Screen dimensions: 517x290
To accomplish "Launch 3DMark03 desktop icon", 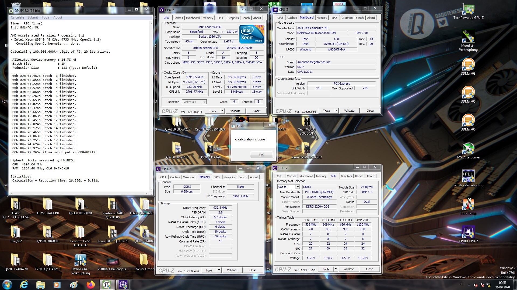I will (x=468, y=67).
